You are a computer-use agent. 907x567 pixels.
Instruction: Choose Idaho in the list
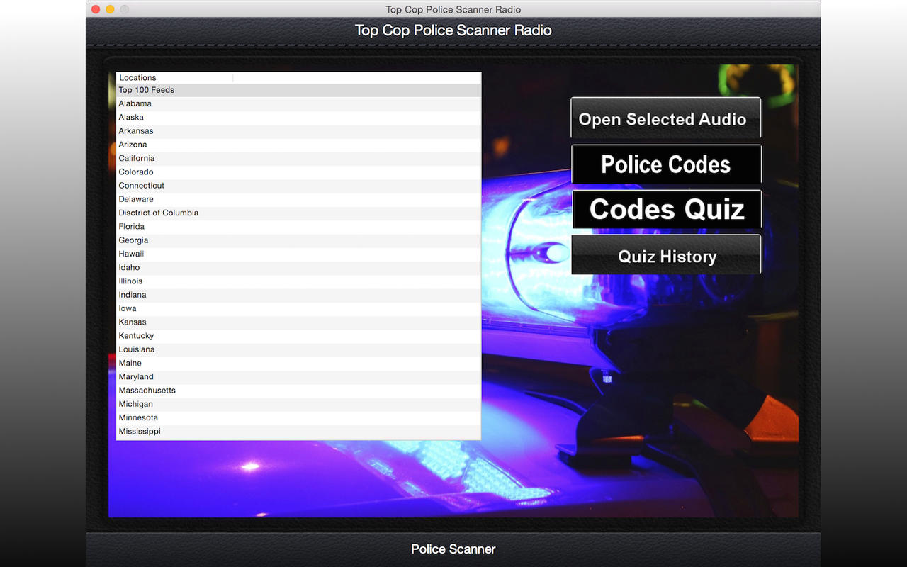pos(298,267)
